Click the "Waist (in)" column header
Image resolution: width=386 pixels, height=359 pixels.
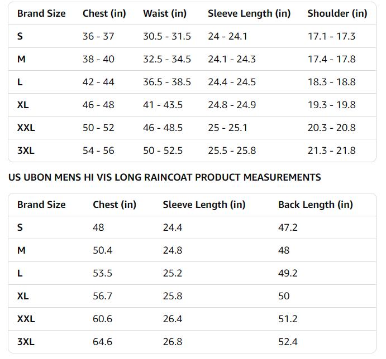(164, 13)
